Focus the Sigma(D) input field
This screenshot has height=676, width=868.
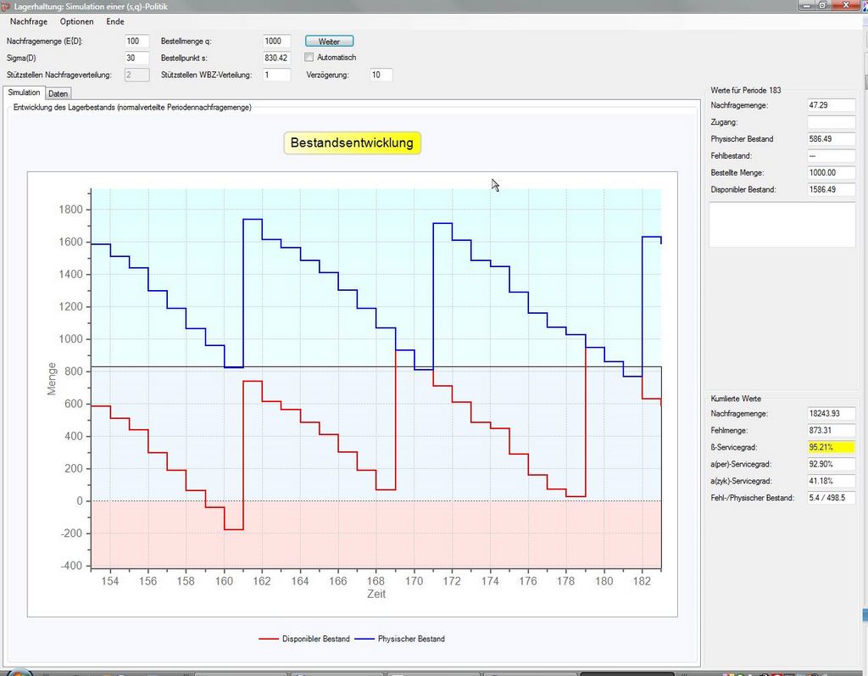tap(136, 58)
